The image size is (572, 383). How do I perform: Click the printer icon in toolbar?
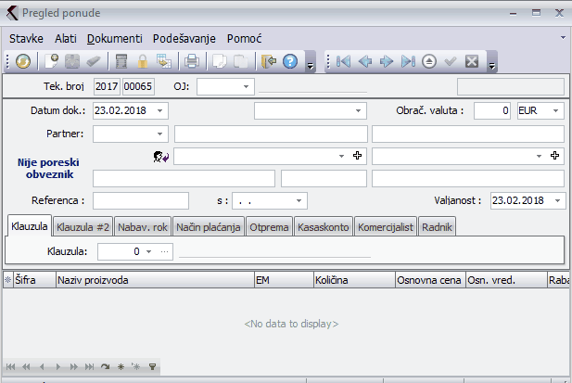click(192, 62)
